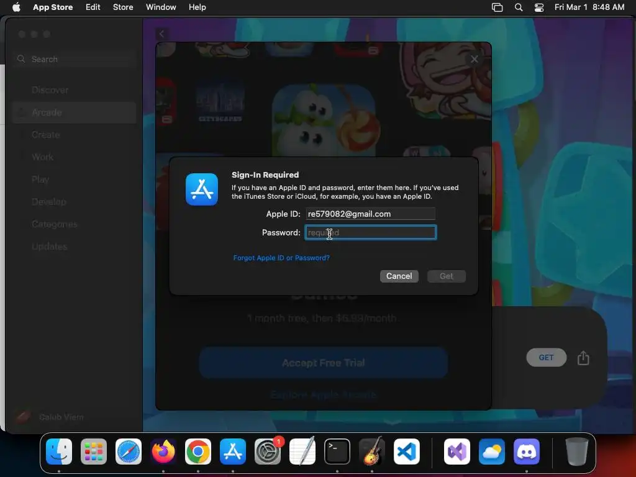The image size is (636, 477).
Task: Select Develop in the sidebar
Action: pyautogui.click(x=74, y=202)
